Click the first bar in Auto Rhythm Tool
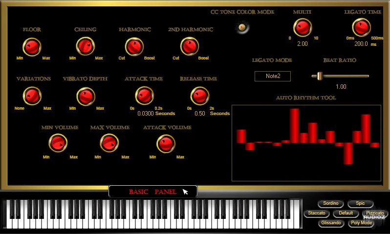The height and width of the screenshot is (234, 390). coord(241,136)
